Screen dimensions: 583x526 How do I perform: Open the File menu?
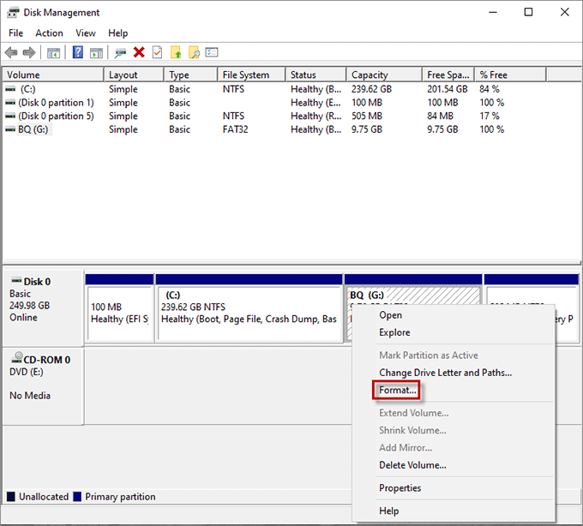point(16,33)
